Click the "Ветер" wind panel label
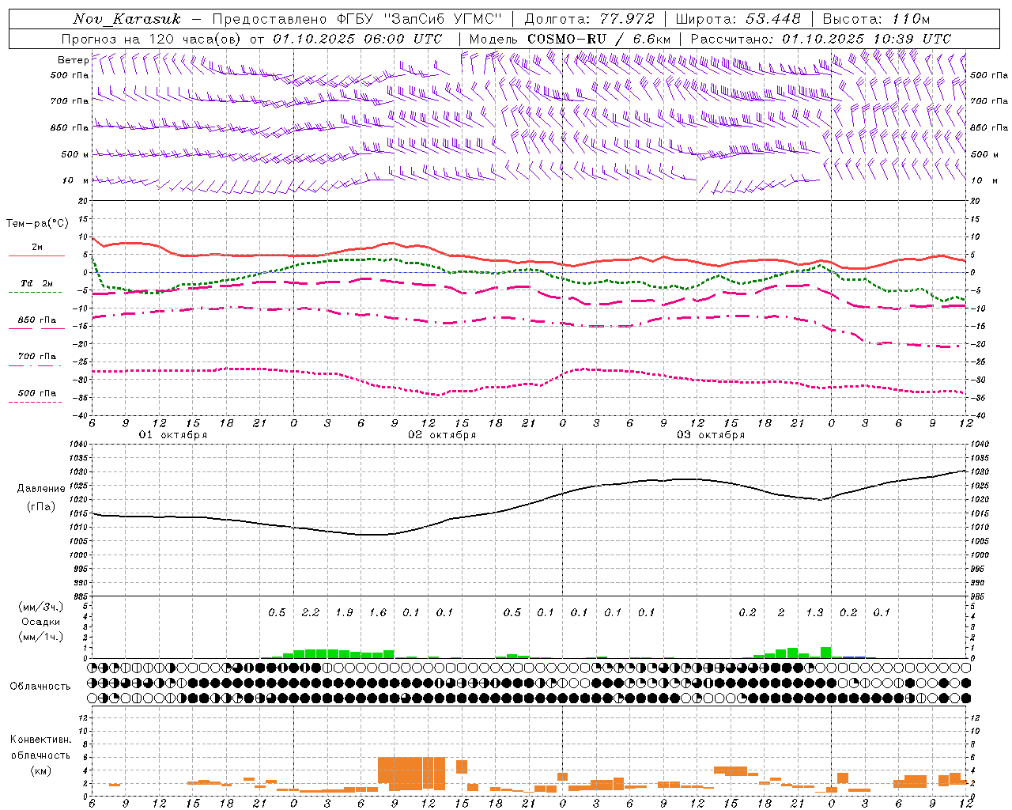Screen dimensions: 1012x810 pyautogui.click(x=73, y=60)
